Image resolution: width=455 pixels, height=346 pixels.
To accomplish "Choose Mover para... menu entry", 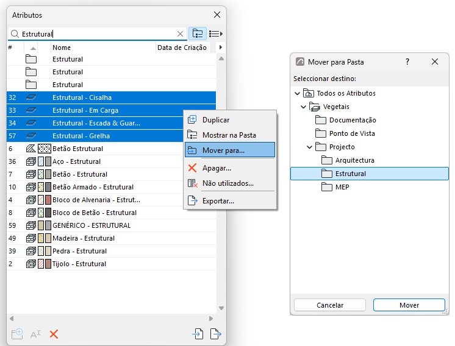I will 230,150.
